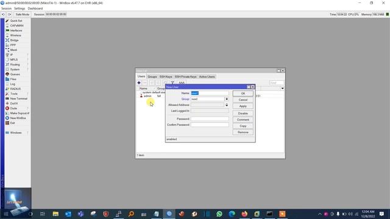Open a New Terminal
The width and height of the screenshot is (390, 219).
[19, 99]
